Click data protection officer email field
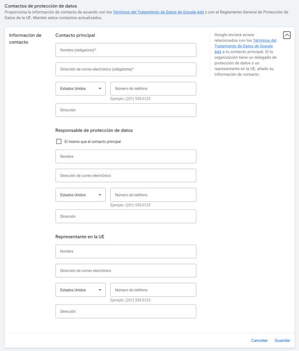299x351 pixels. tap(126, 175)
